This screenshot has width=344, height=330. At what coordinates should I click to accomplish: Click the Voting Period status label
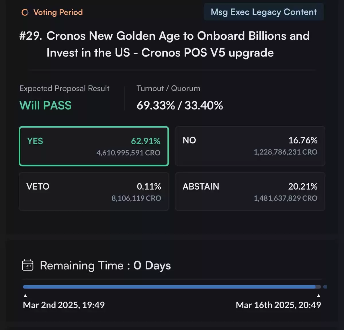pos(58,12)
